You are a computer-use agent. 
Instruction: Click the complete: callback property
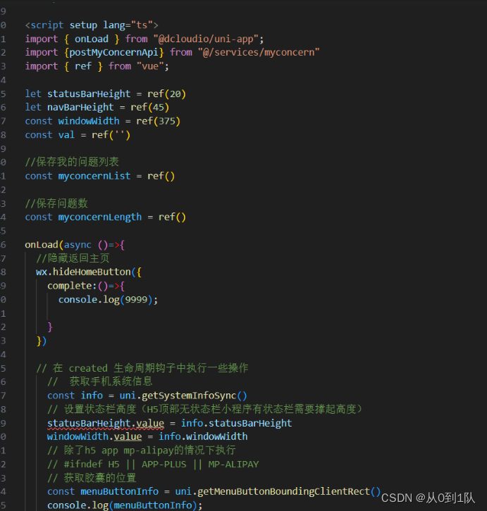tap(72, 286)
